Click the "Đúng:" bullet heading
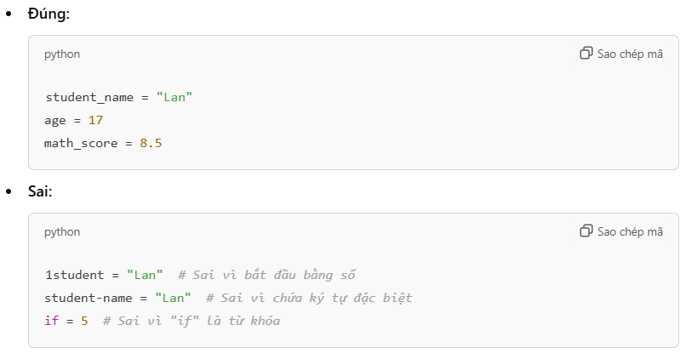 coord(49,14)
